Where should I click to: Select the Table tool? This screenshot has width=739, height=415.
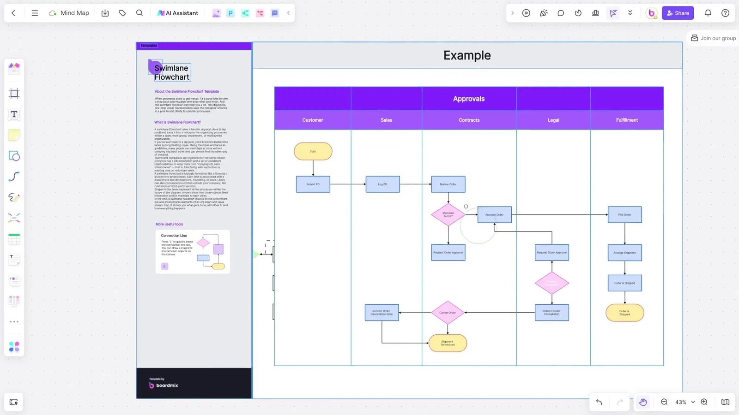(x=14, y=239)
